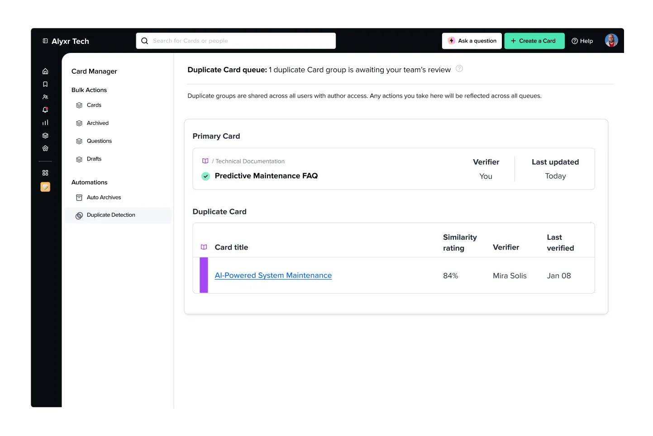This screenshot has width=653, height=436.
Task: Select the Collections layers icon
Action: 45,135
